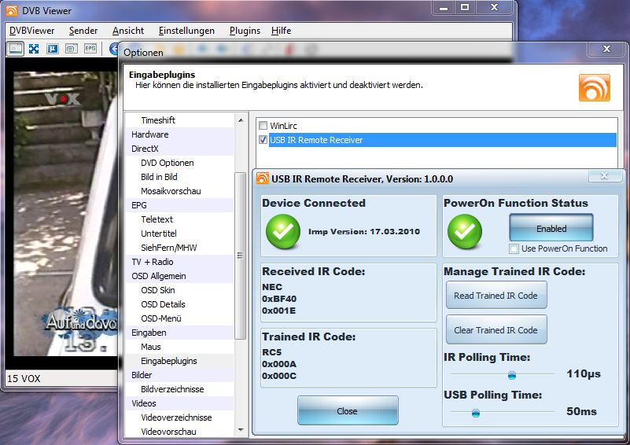The image size is (630, 445).
Task: Click the window view icon in DVB Viewer toolbar
Action: tap(16, 49)
